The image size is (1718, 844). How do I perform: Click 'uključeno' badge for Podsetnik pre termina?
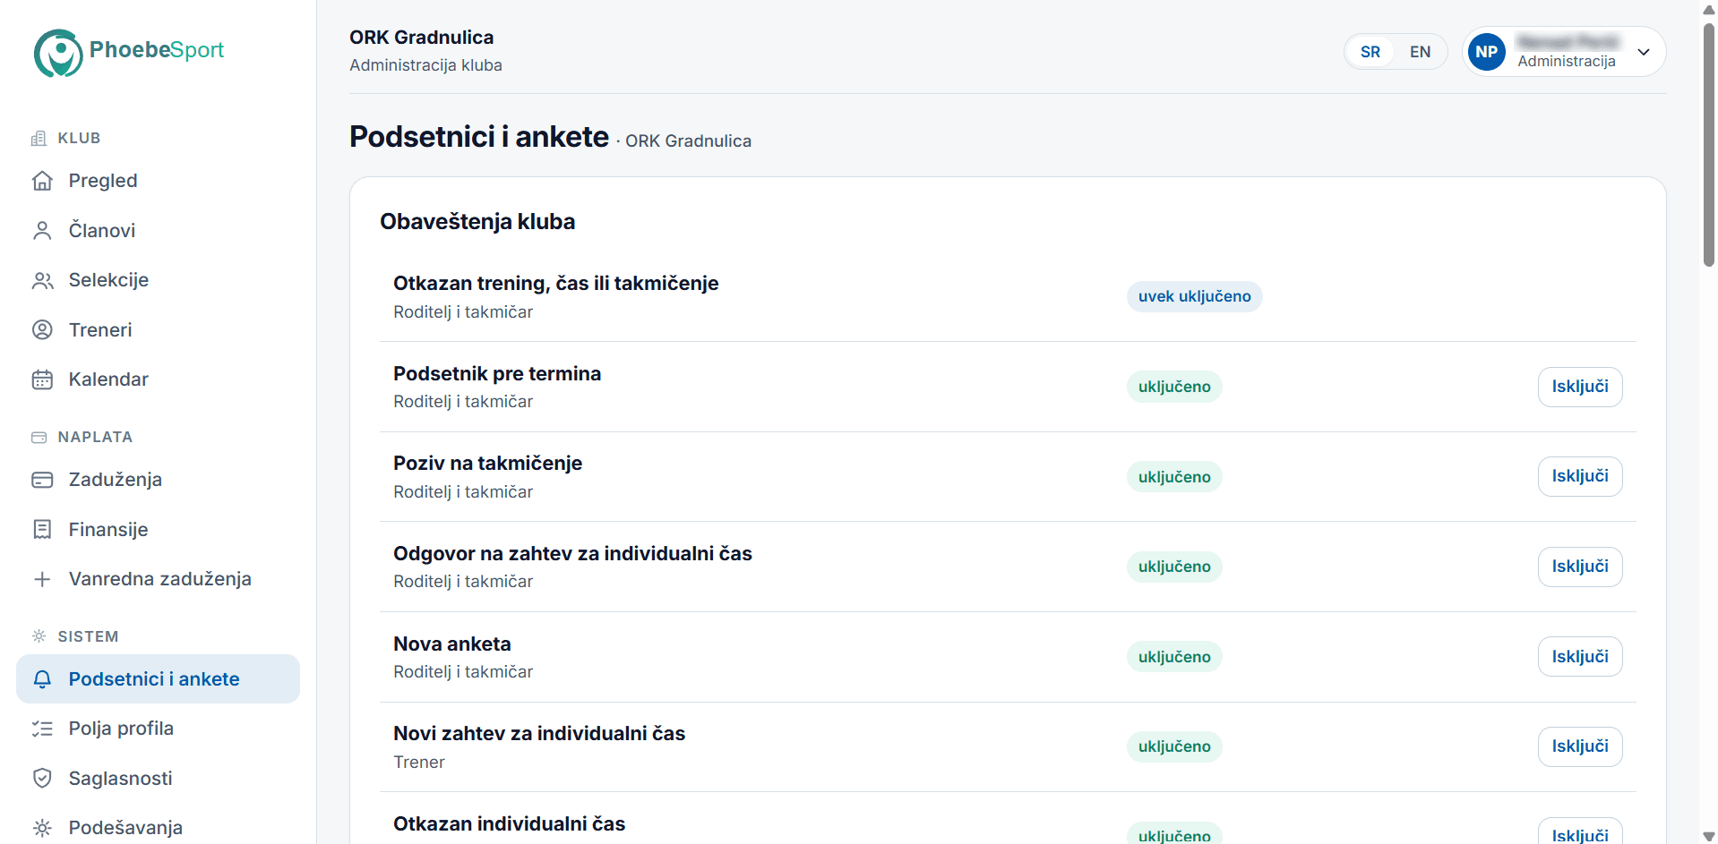point(1174,387)
